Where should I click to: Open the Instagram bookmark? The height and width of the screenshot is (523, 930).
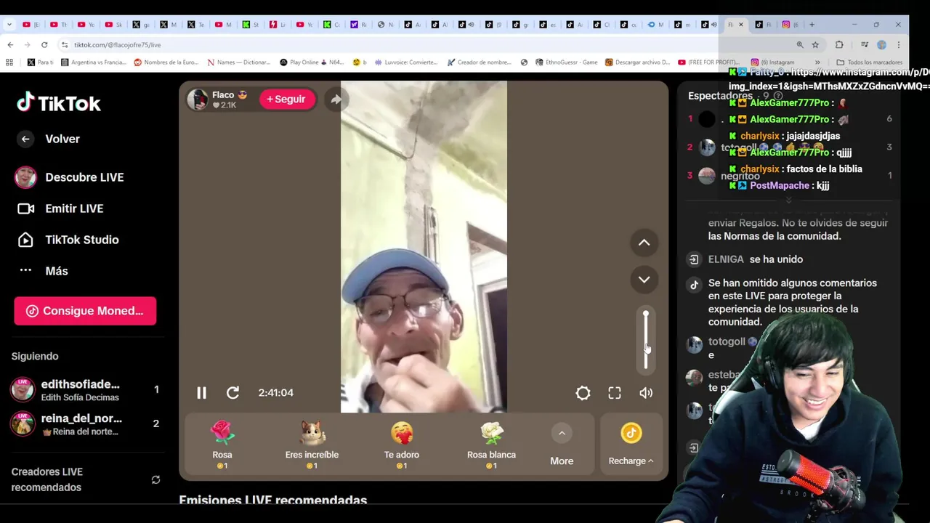(x=772, y=62)
